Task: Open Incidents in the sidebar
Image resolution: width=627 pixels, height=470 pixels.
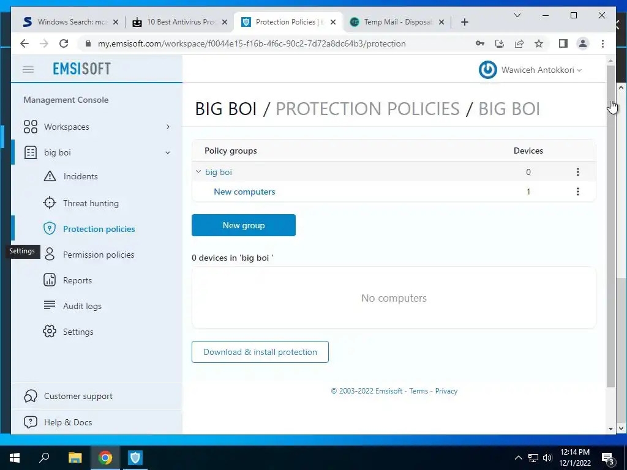Action: 80,176
